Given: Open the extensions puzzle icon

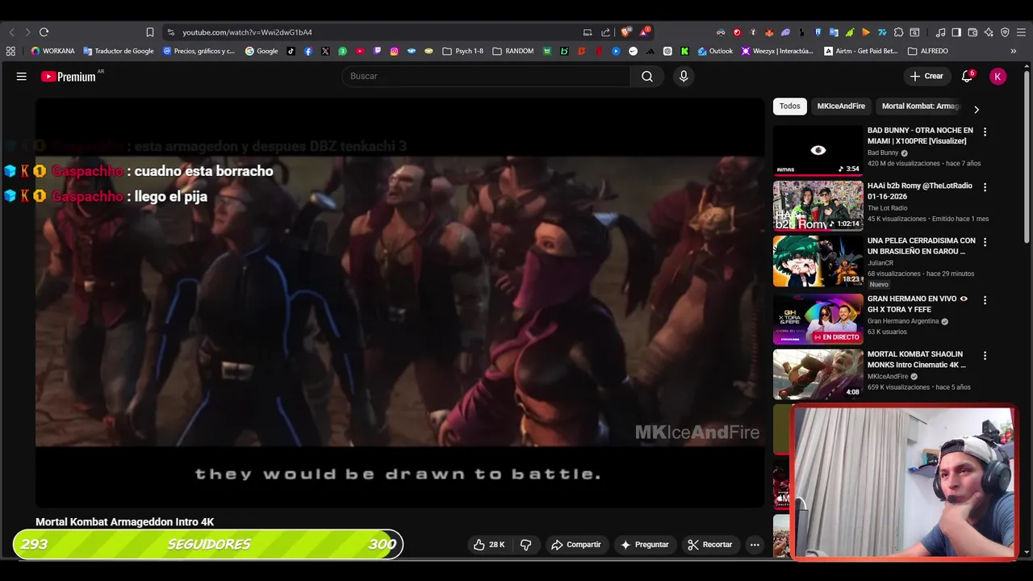Looking at the screenshot, I should (898, 32).
